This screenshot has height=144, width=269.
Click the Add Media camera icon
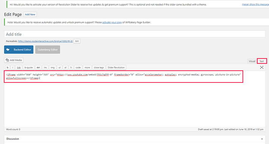(x=7, y=60)
